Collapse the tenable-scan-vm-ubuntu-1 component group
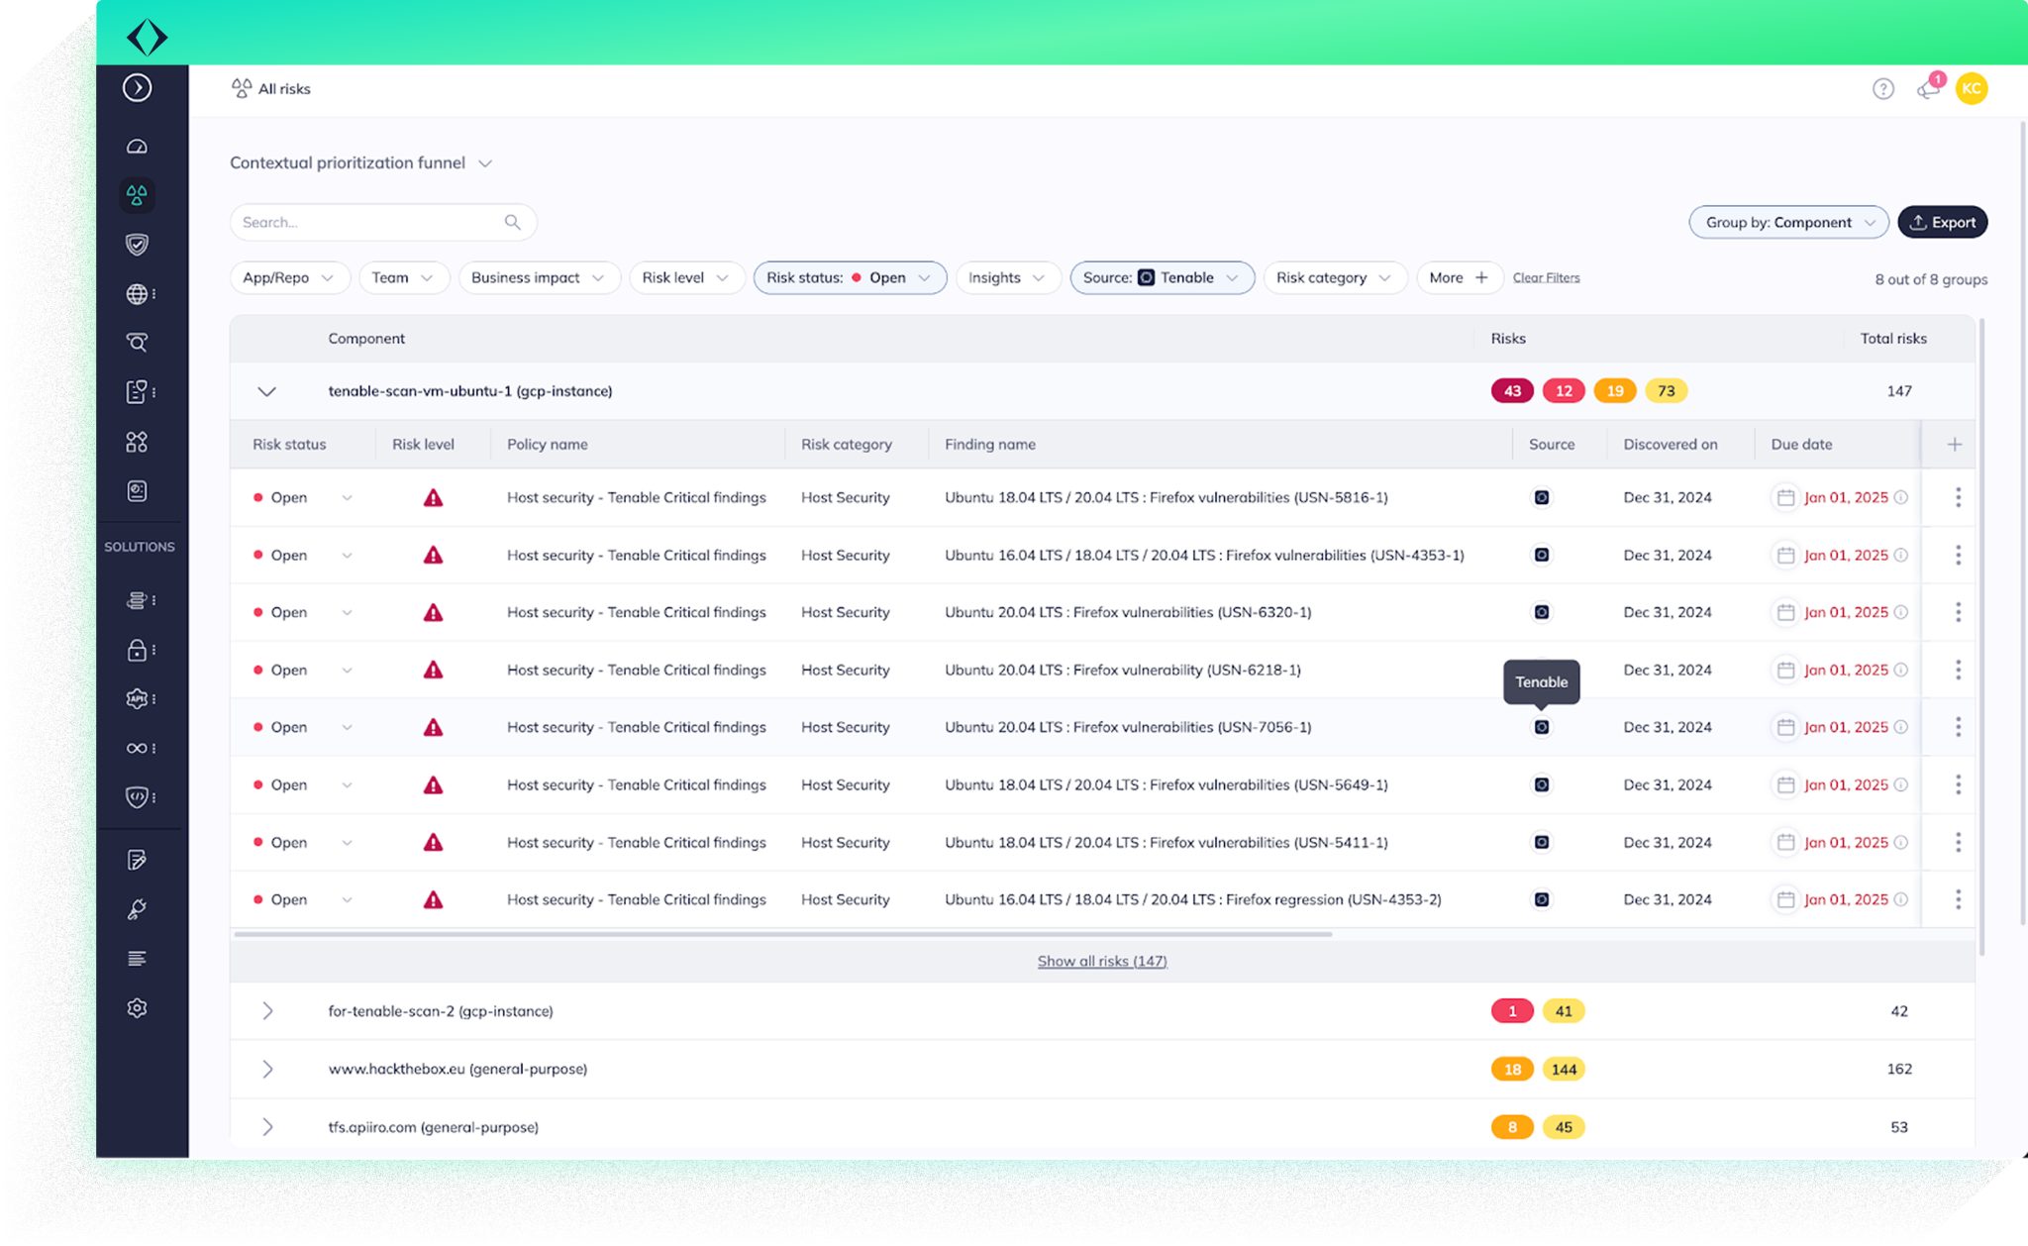The width and height of the screenshot is (2028, 1246). (265, 390)
